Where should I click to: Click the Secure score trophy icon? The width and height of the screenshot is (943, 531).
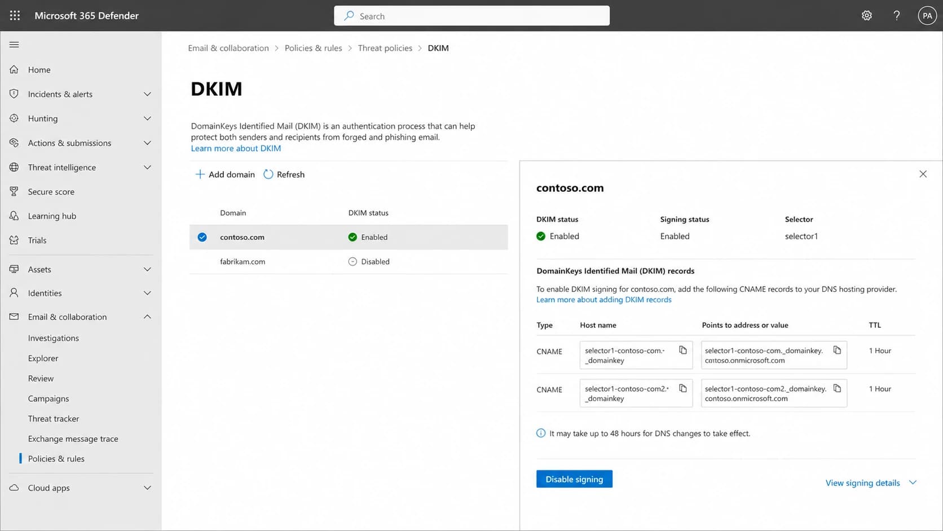[14, 191]
